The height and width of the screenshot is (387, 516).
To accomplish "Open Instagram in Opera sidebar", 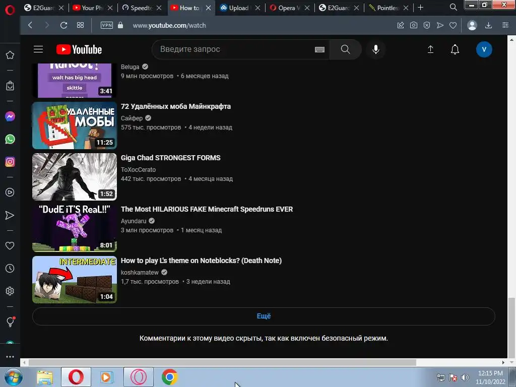I will pos(10,162).
